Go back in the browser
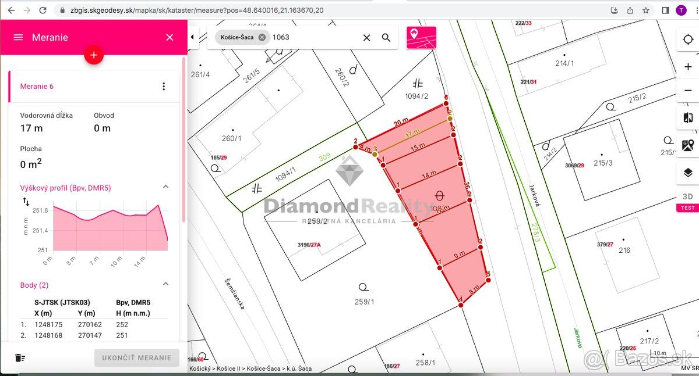This screenshot has width=699, height=376. point(11,10)
